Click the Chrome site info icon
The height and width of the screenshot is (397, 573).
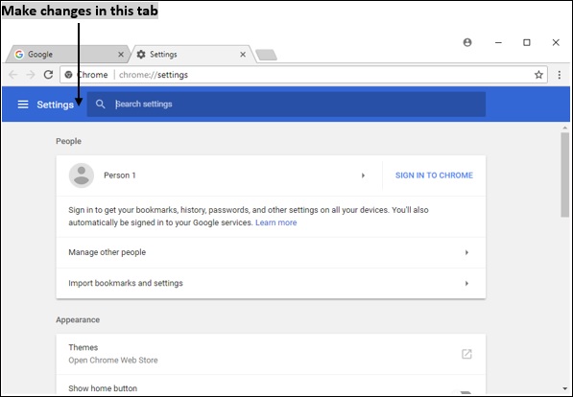click(68, 75)
